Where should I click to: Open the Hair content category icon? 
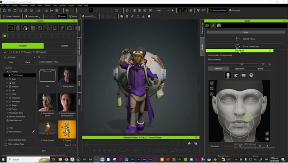point(40,28)
